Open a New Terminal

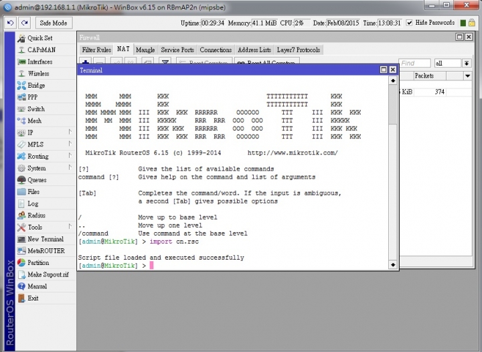pyautogui.click(x=46, y=239)
